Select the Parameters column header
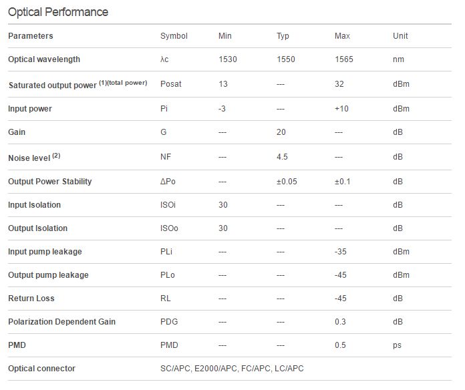The height and width of the screenshot is (390, 465). click(x=31, y=36)
